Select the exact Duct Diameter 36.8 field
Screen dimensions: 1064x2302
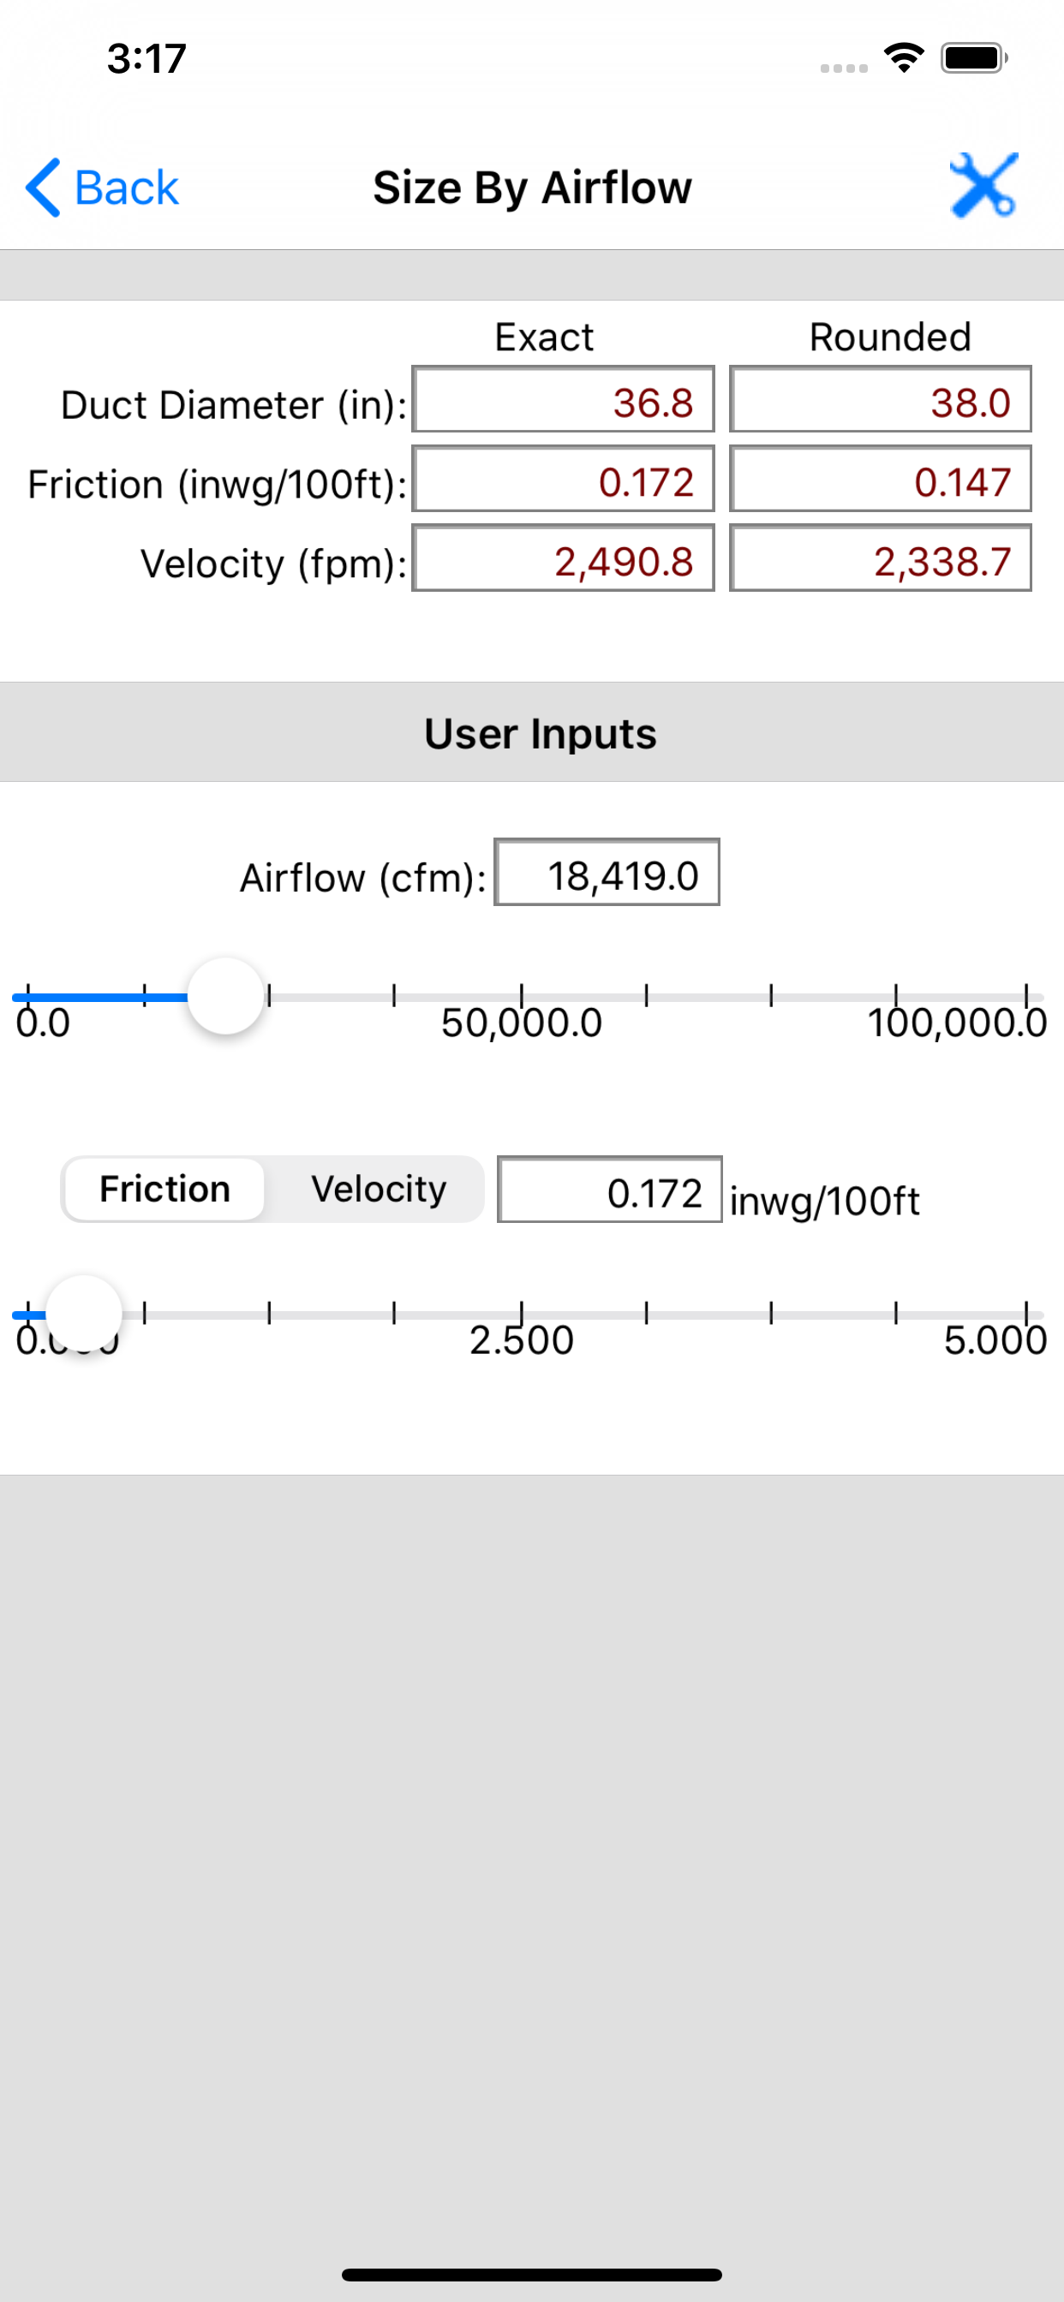coord(564,398)
